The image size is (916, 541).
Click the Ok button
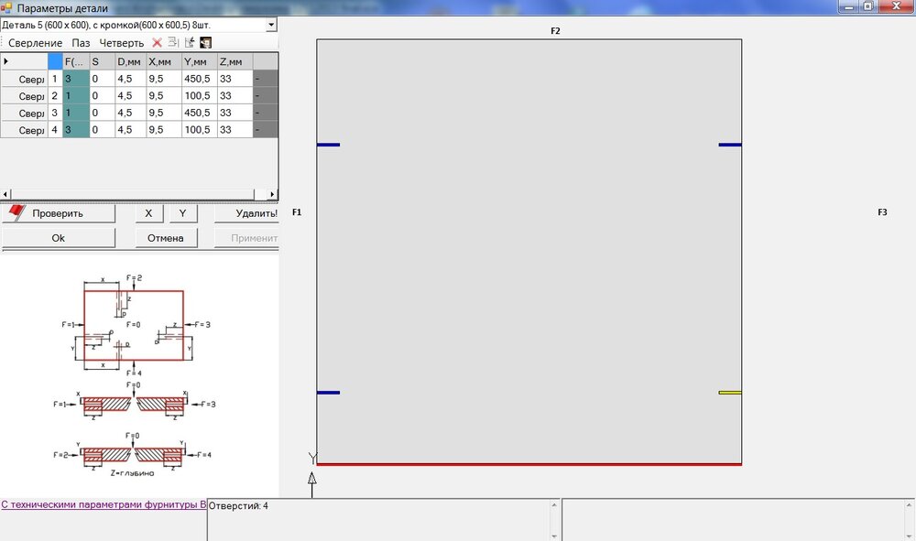click(59, 238)
